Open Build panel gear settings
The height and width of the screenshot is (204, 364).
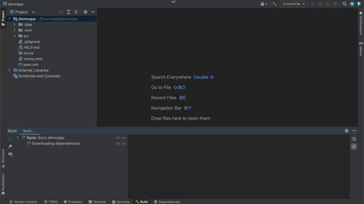coord(346,131)
